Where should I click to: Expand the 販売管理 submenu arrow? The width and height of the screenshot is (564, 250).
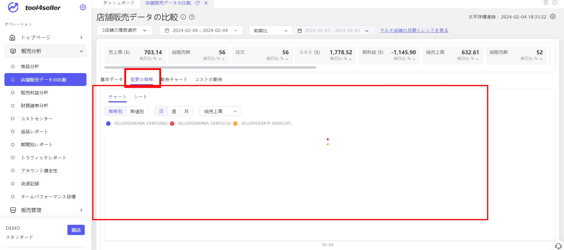point(81,210)
